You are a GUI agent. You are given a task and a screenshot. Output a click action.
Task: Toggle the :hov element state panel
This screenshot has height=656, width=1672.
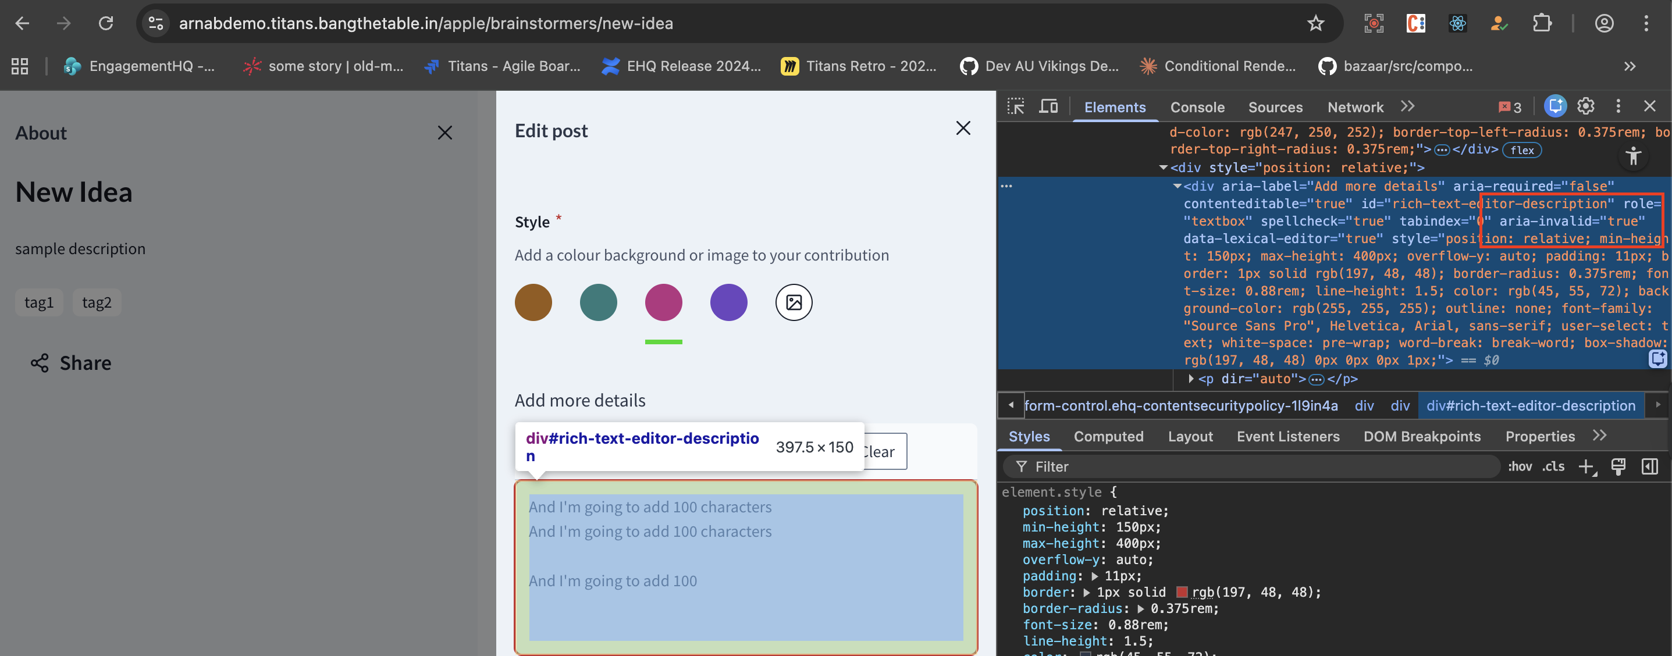(x=1520, y=466)
